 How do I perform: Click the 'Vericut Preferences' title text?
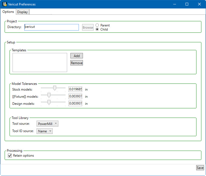click(x=22, y=4)
